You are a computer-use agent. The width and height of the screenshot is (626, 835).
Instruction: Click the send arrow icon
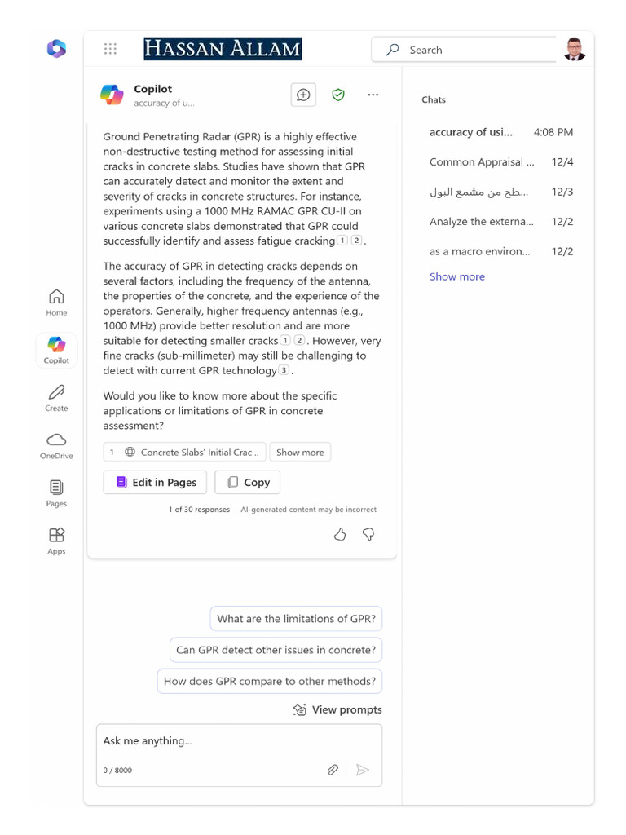(x=363, y=770)
